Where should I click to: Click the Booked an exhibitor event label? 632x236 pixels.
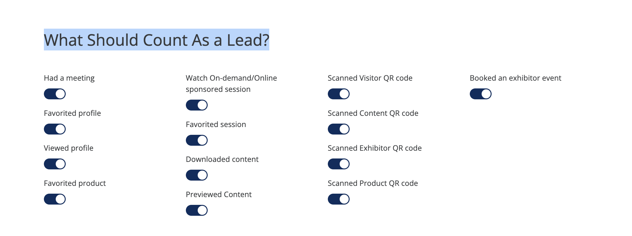coord(515,78)
